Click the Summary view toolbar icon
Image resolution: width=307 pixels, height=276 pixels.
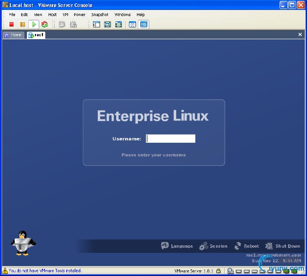click(133, 25)
